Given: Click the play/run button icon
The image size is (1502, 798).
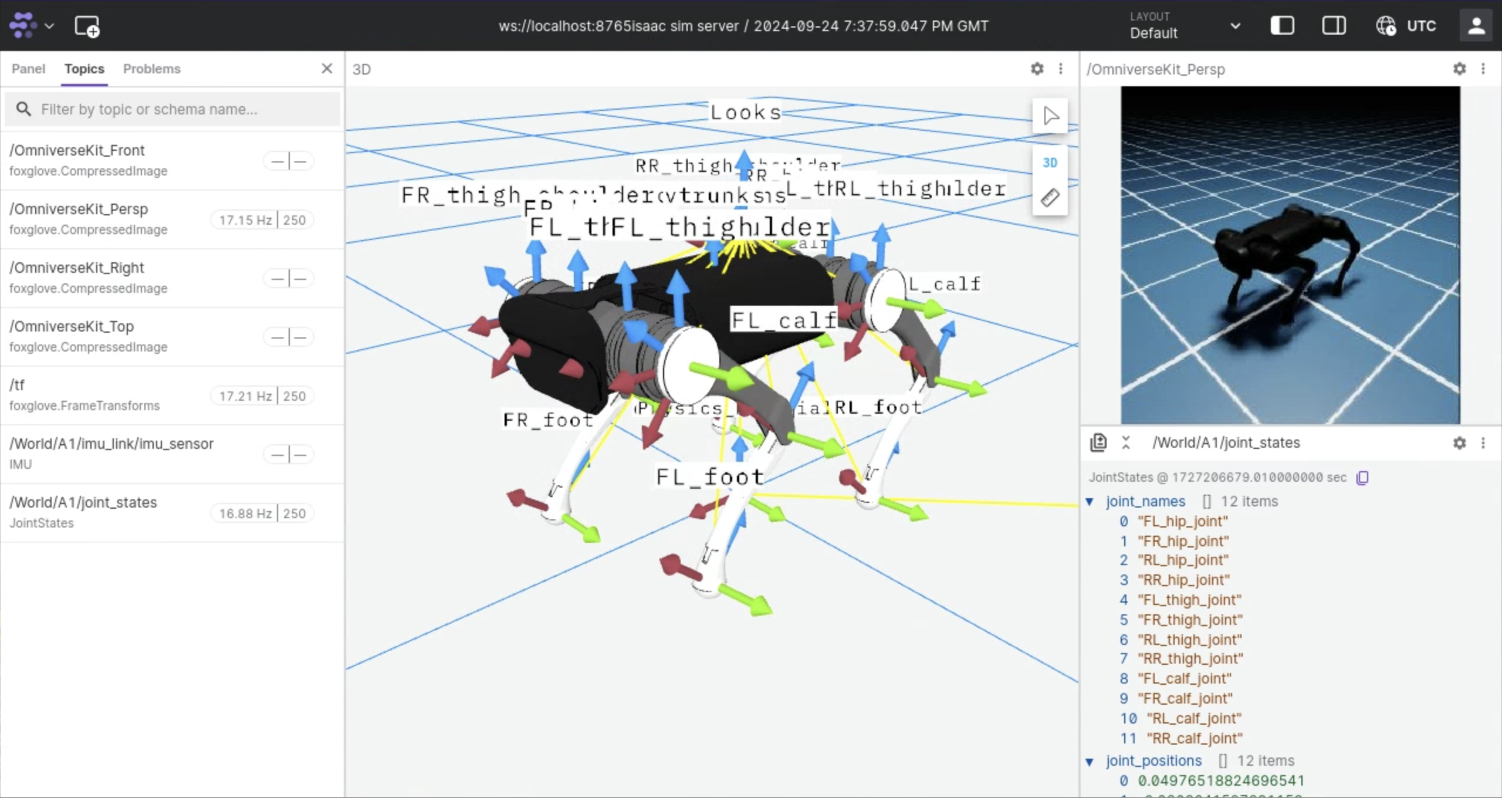Looking at the screenshot, I should point(1050,115).
